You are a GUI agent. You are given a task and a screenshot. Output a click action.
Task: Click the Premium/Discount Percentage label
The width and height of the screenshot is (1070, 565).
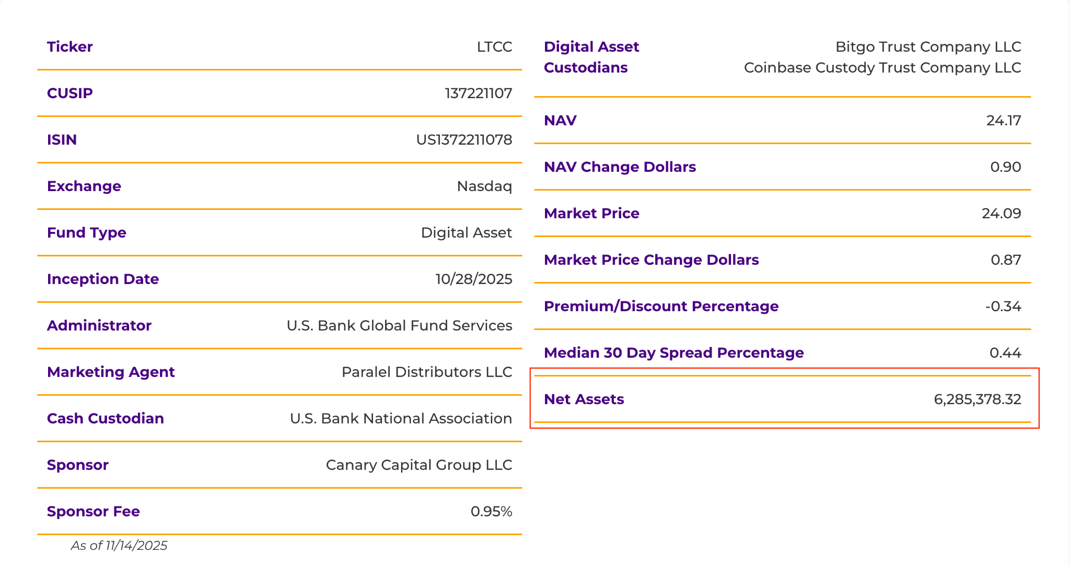661,307
